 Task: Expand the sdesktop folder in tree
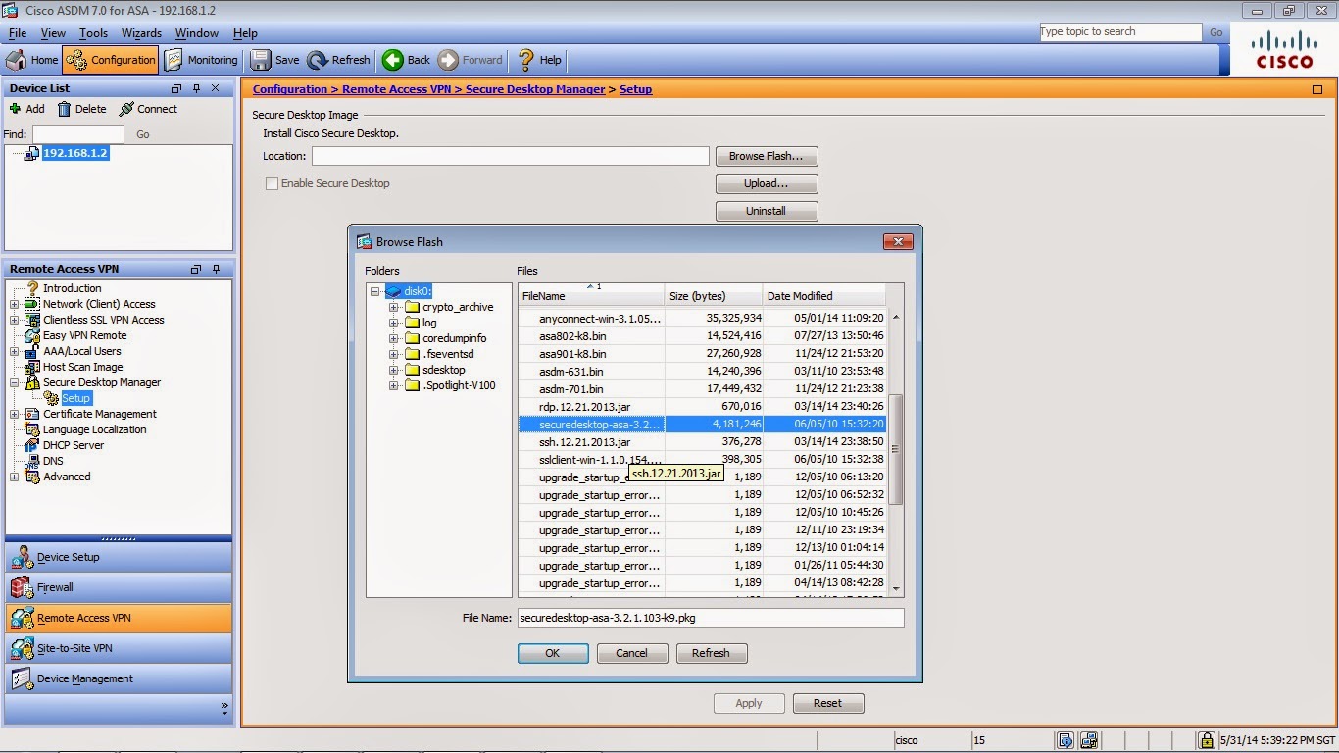[x=394, y=370]
